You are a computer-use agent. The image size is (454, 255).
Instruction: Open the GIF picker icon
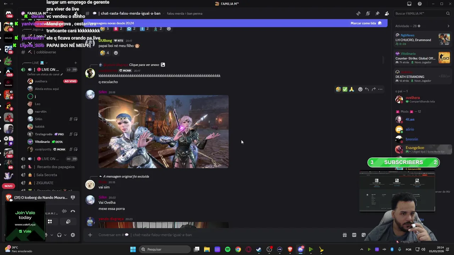click(354, 235)
